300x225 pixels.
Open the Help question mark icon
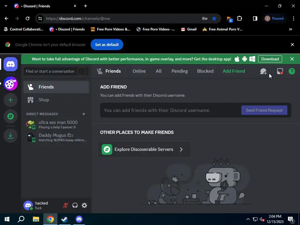pyautogui.click(x=292, y=71)
